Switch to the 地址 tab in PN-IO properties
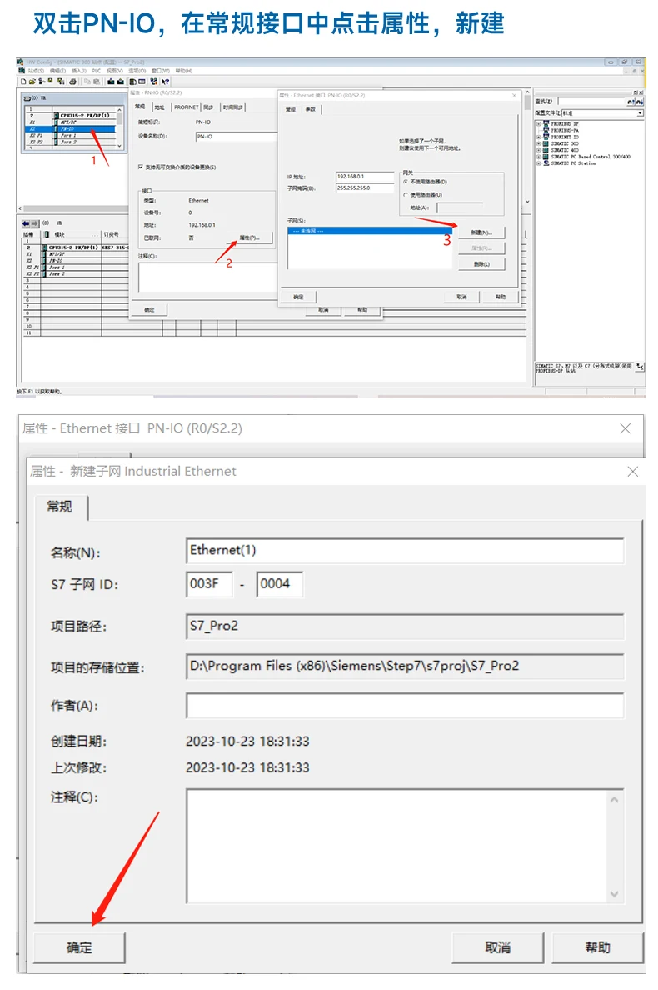Image resolution: width=658 pixels, height=990 pixels. 160,107
